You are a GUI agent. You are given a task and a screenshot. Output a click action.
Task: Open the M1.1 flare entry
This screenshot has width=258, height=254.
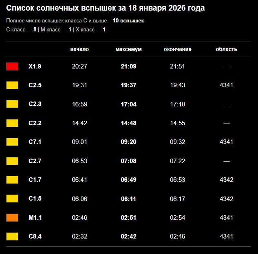point(35,218)
